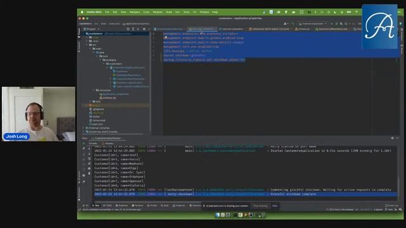Click the Build hammer icon in toolbar
This screenshot has height=228, width=406.
[x=293, y=24]
